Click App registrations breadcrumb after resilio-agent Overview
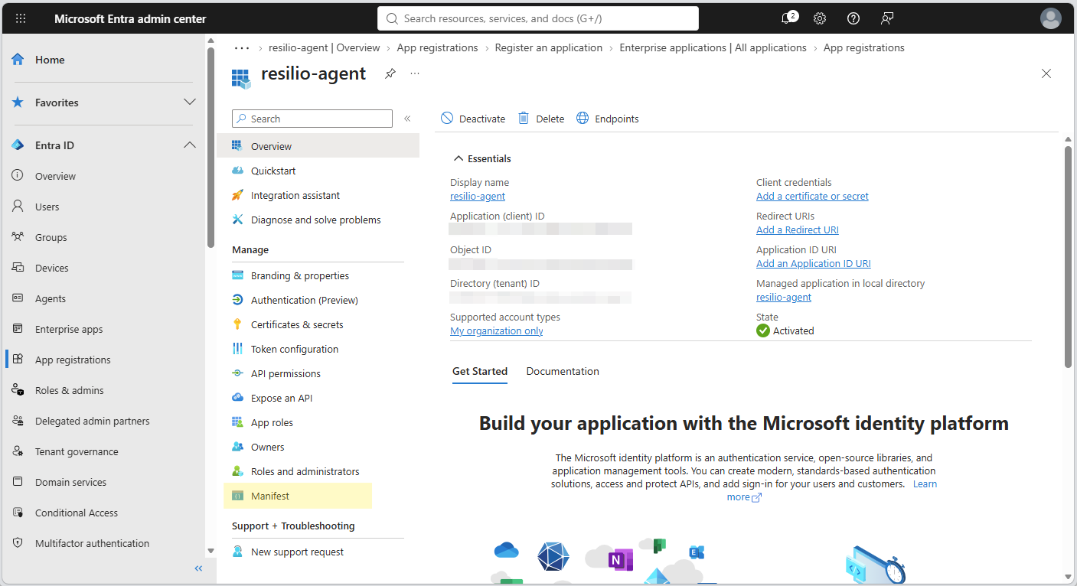Viewport: 1077px width, 586px height. (x=437, y=47)
